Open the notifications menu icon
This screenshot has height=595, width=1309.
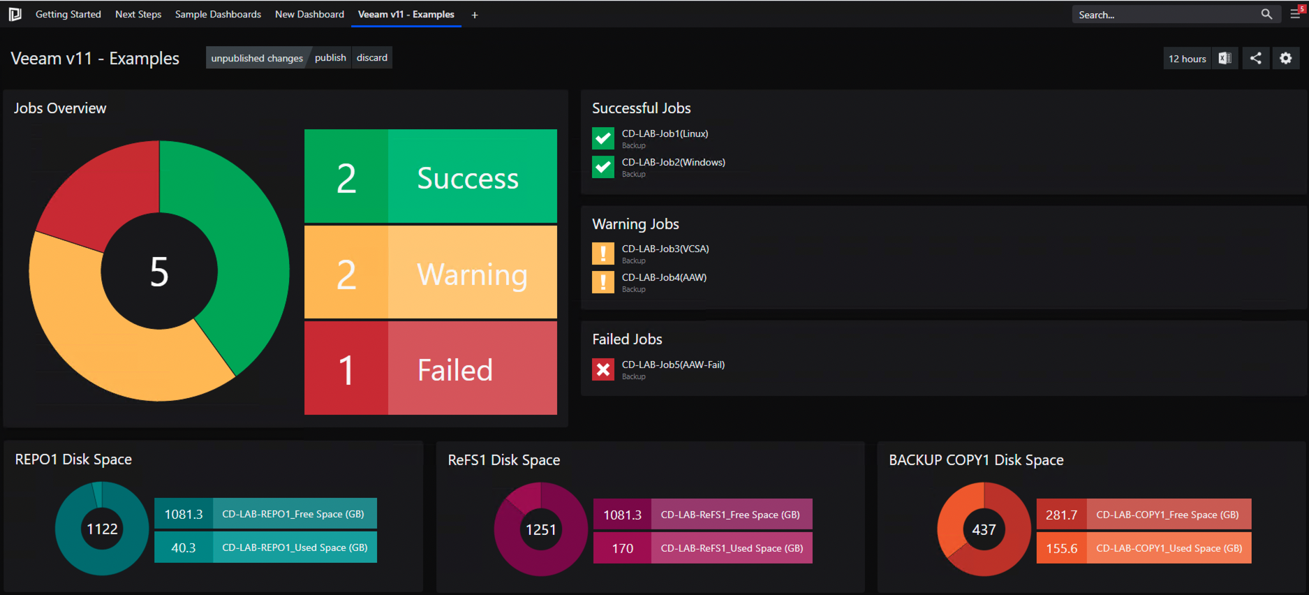pos(1296,13)
